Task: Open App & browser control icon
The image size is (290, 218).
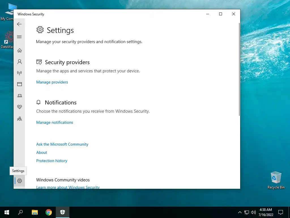Action: click(20, 84)
